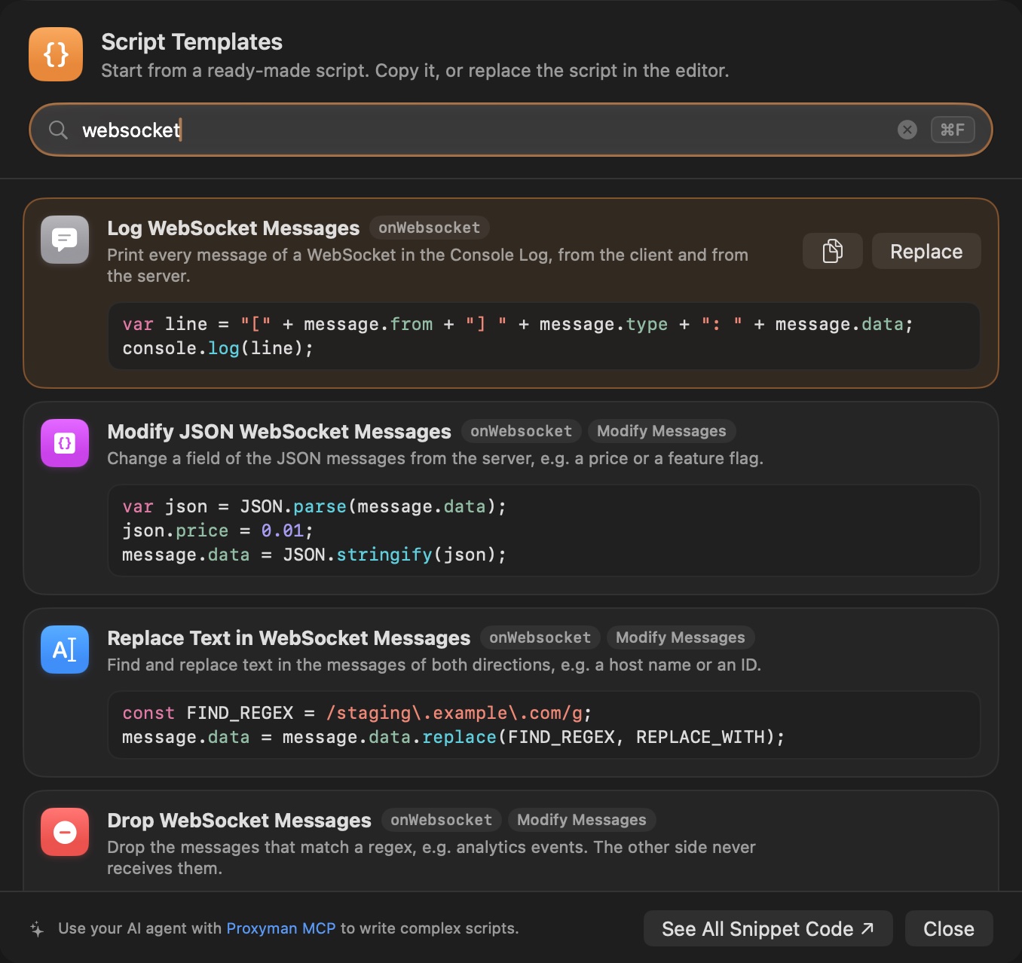Image resolution: width=1022 pixels, height=963 pixels.
Task: Replace editor script with Log WebSocket Messages
Action: pos(926,251)
